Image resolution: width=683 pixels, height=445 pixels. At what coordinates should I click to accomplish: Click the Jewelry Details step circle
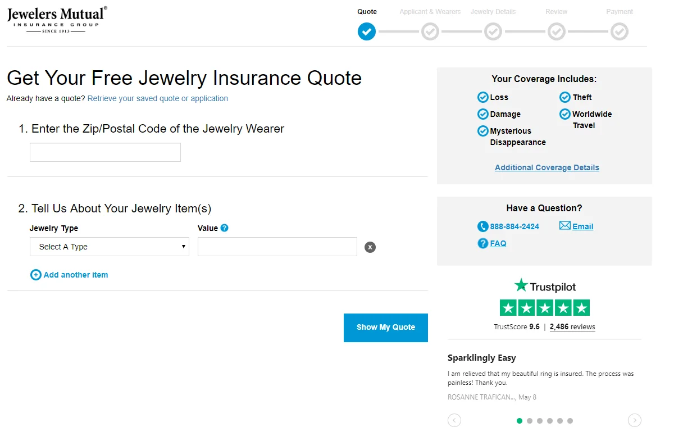(493, 31)
